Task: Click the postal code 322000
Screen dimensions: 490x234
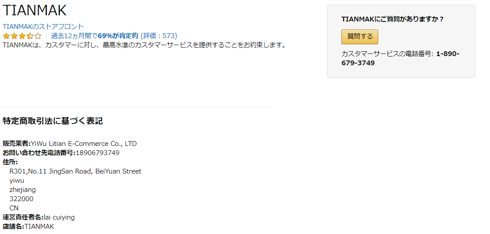Action: point(21,199)
